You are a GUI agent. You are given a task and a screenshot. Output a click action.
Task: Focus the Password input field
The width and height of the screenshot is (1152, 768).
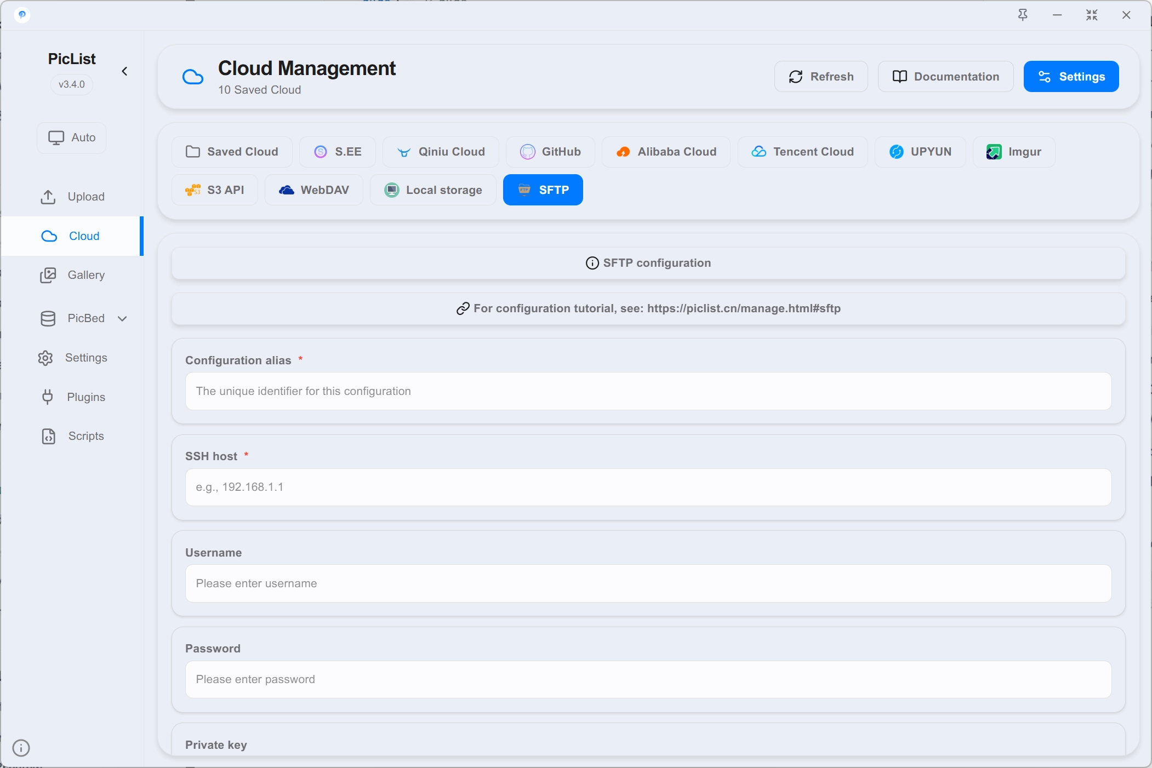(648, 679)
